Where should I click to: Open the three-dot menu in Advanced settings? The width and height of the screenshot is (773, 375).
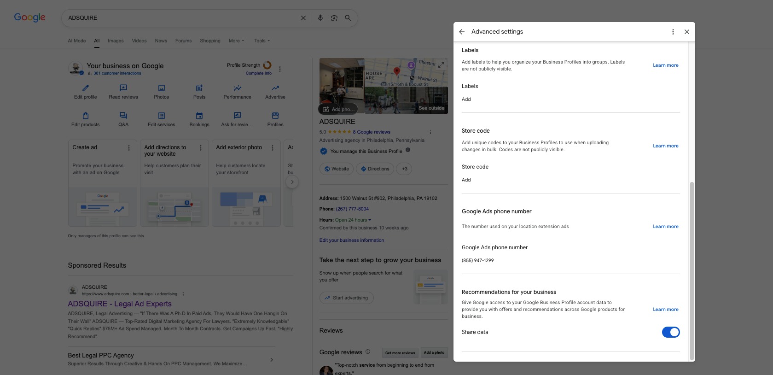click(673, 32)
